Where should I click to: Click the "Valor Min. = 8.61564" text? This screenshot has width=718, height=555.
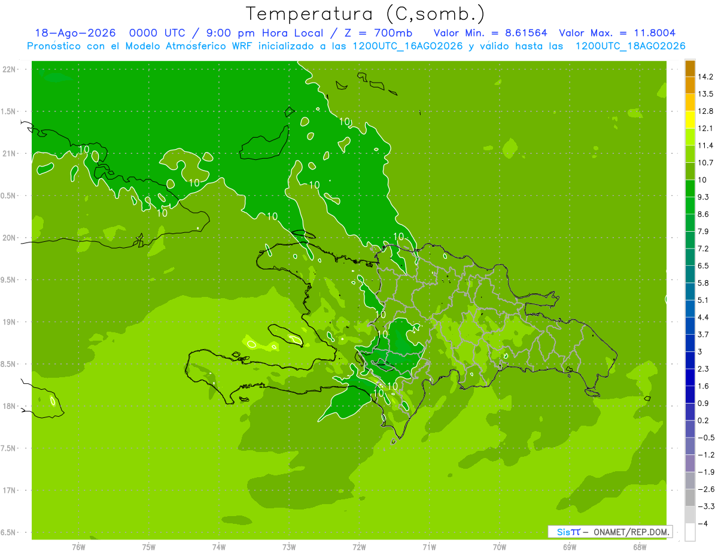tap(490, 34)
